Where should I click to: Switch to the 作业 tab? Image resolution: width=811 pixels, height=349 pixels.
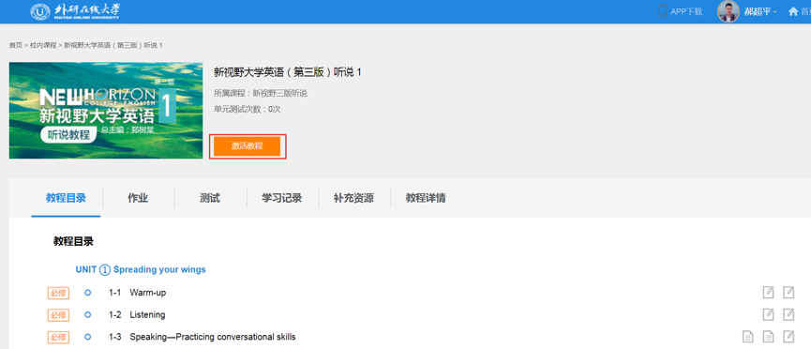pos(138,198)
